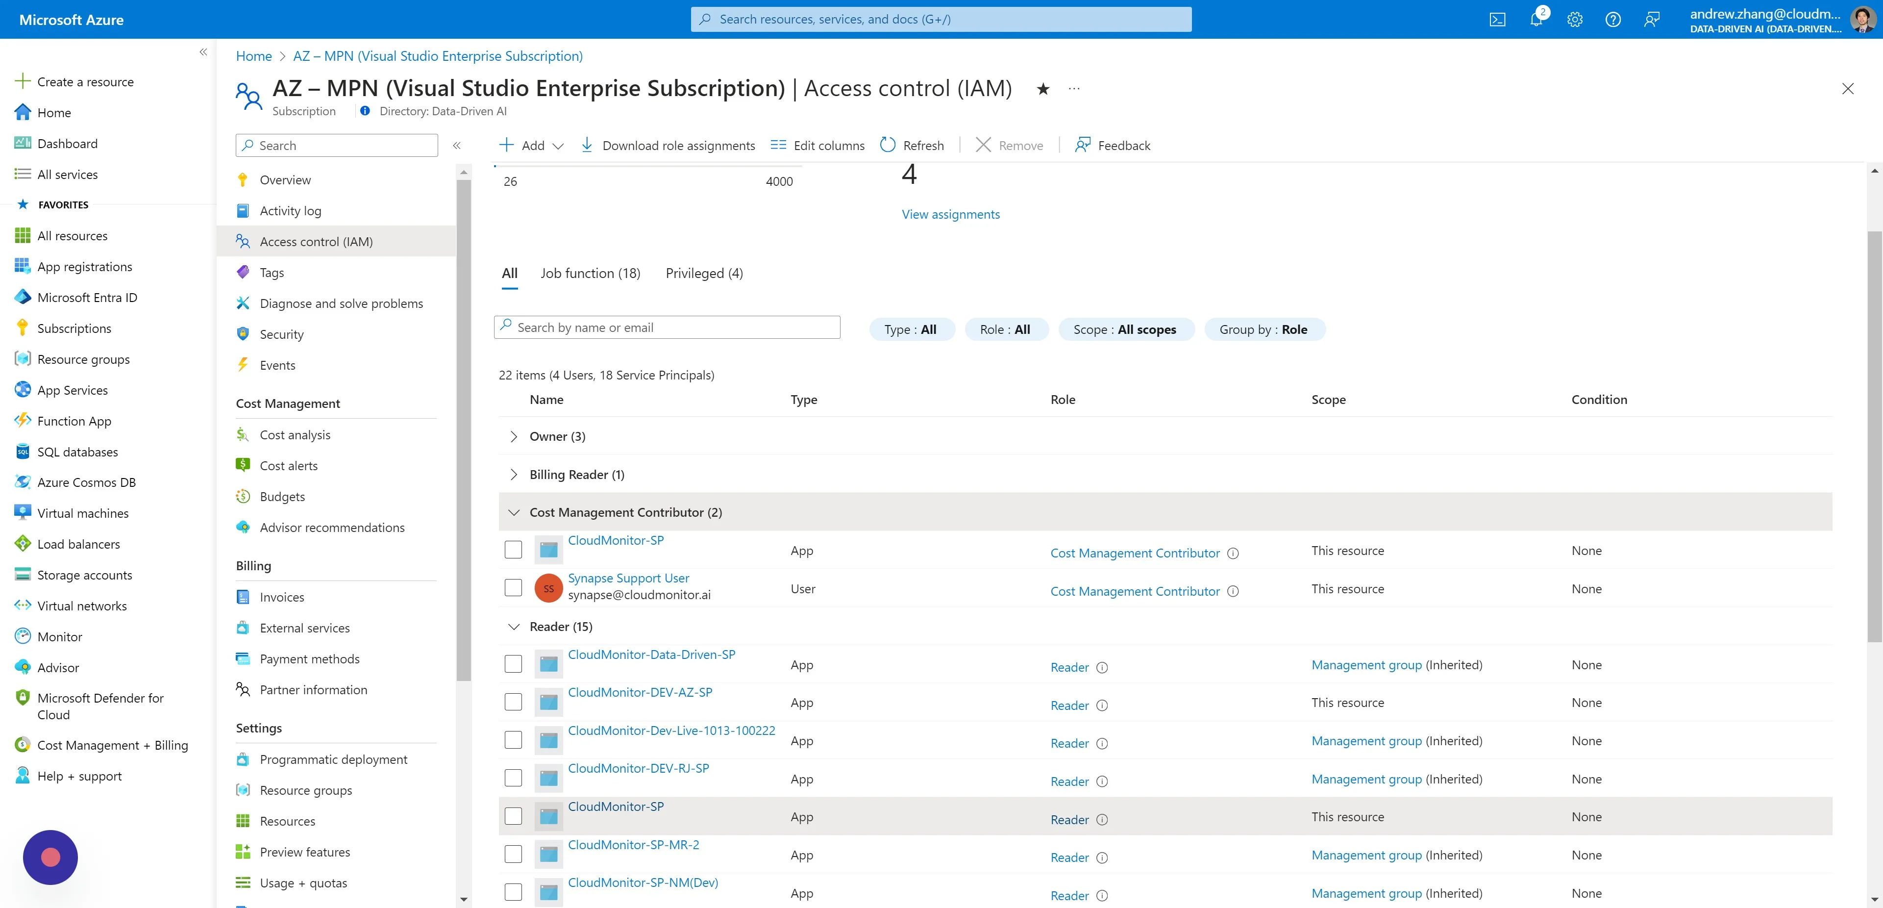Click the top bar feedback icon

click(1651, 20)
